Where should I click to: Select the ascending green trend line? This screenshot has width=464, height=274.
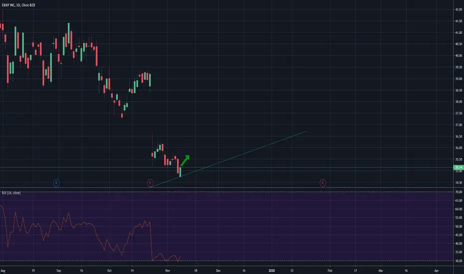tap(229, 158)
